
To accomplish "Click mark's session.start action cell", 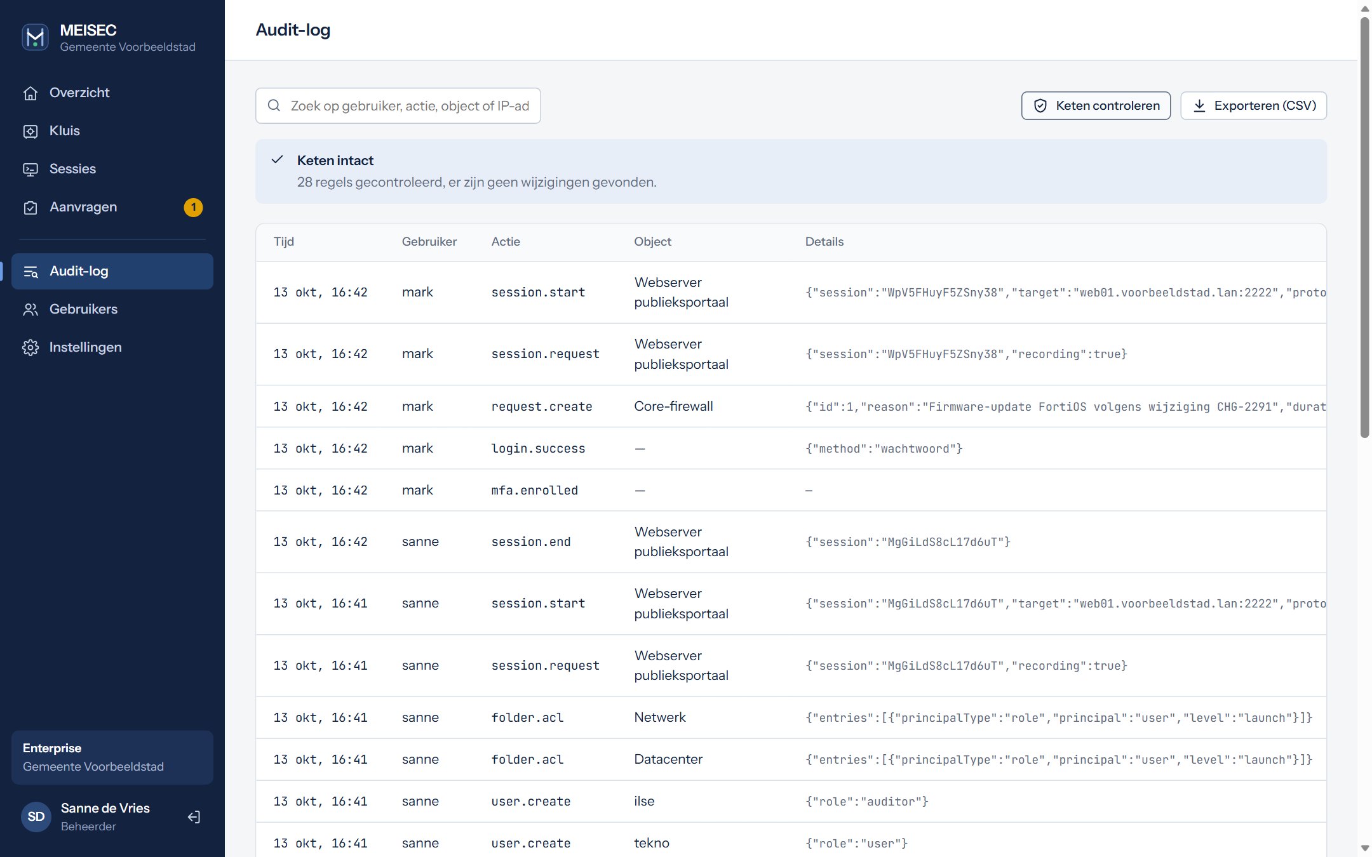I will (538, 292).
